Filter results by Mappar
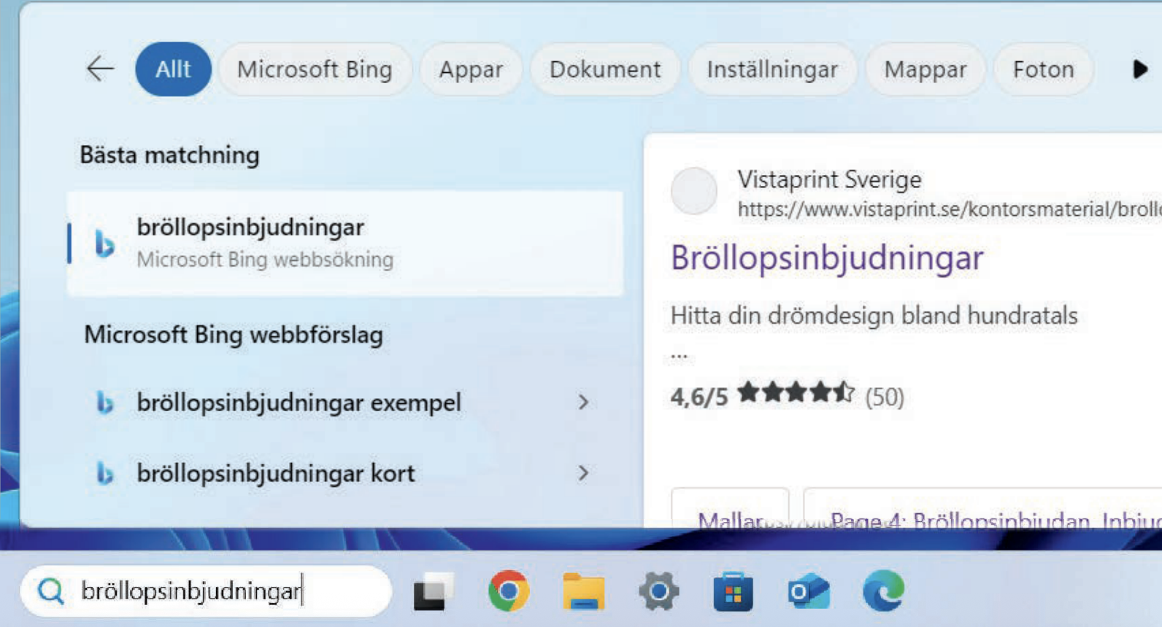The width and height of the screenshot is (1162, 627). (925, 69)
